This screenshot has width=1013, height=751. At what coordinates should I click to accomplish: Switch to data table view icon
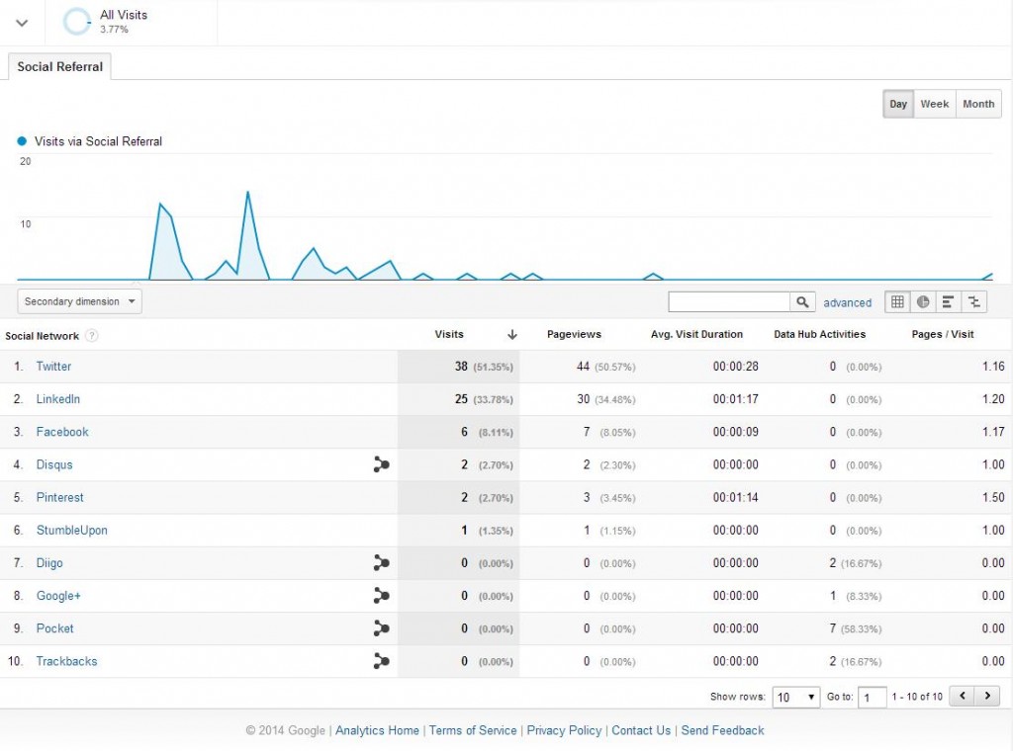click(897, 301)
